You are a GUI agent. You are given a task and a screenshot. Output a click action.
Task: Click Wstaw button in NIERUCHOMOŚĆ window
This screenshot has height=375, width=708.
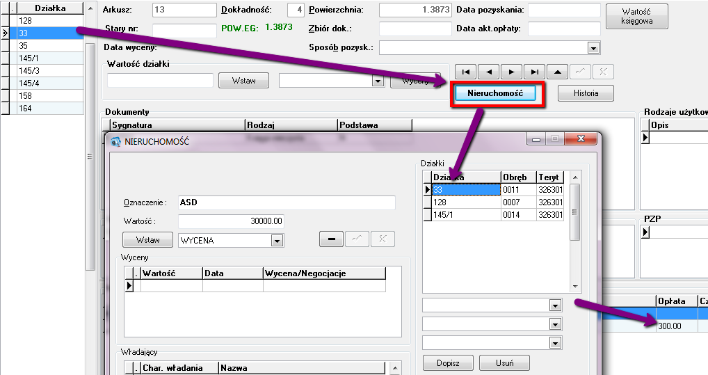[x=147, y=240]
